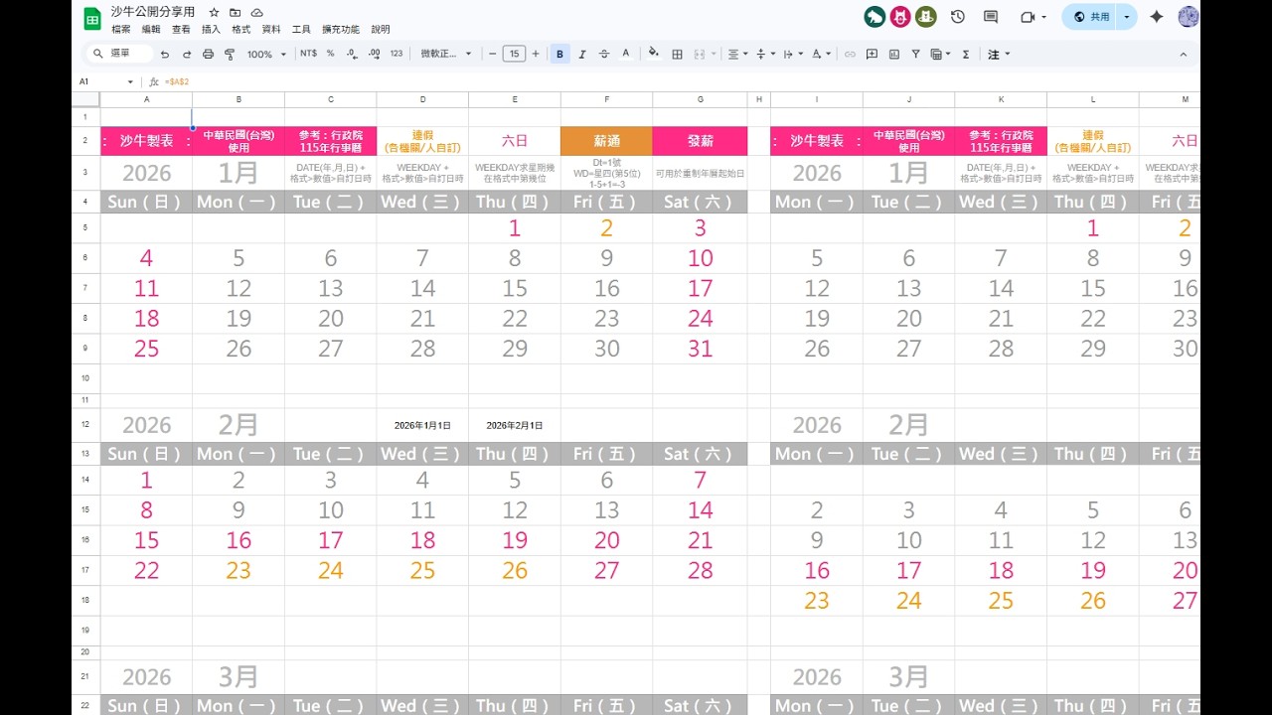Insert a comment from toolbar
The height and width of the screenshot is (715, 1272).
coord(872,54)
